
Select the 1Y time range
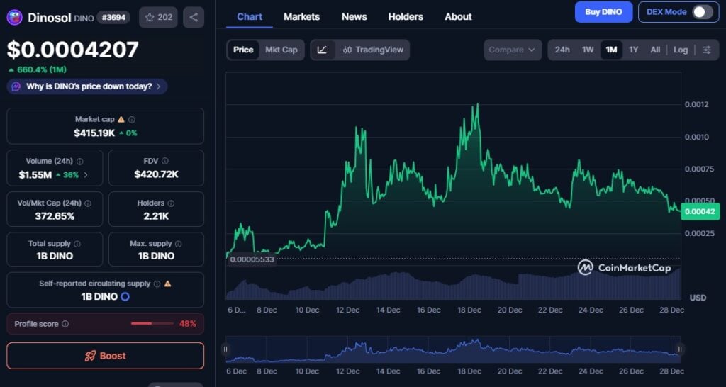point(633,50)
